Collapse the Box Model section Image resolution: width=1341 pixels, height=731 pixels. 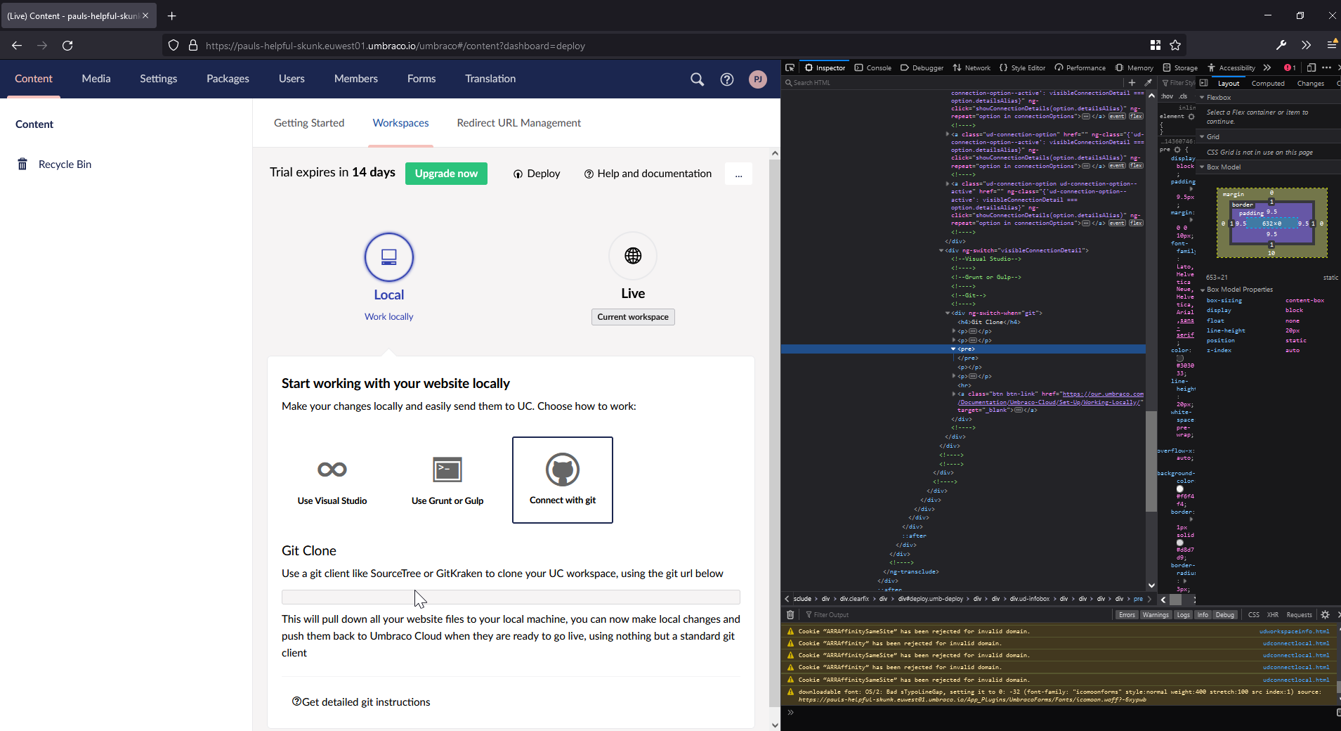(1202, 167)
